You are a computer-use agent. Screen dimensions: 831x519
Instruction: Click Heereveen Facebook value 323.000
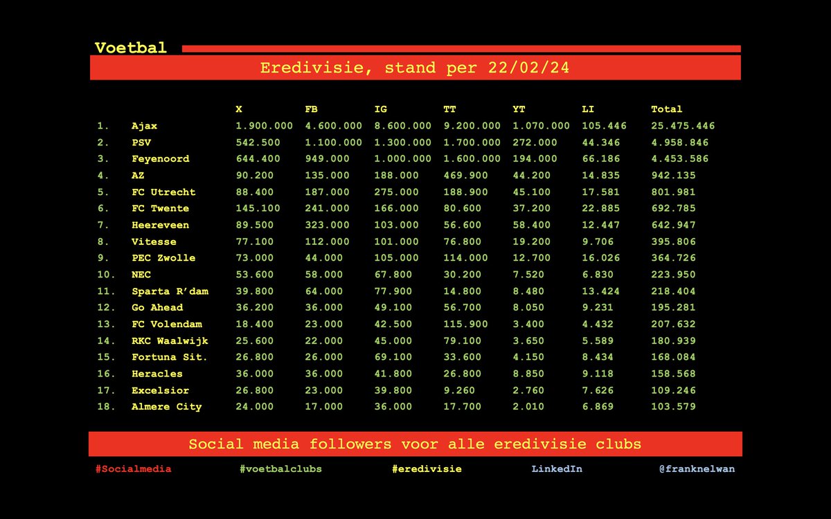pos(327,225)
